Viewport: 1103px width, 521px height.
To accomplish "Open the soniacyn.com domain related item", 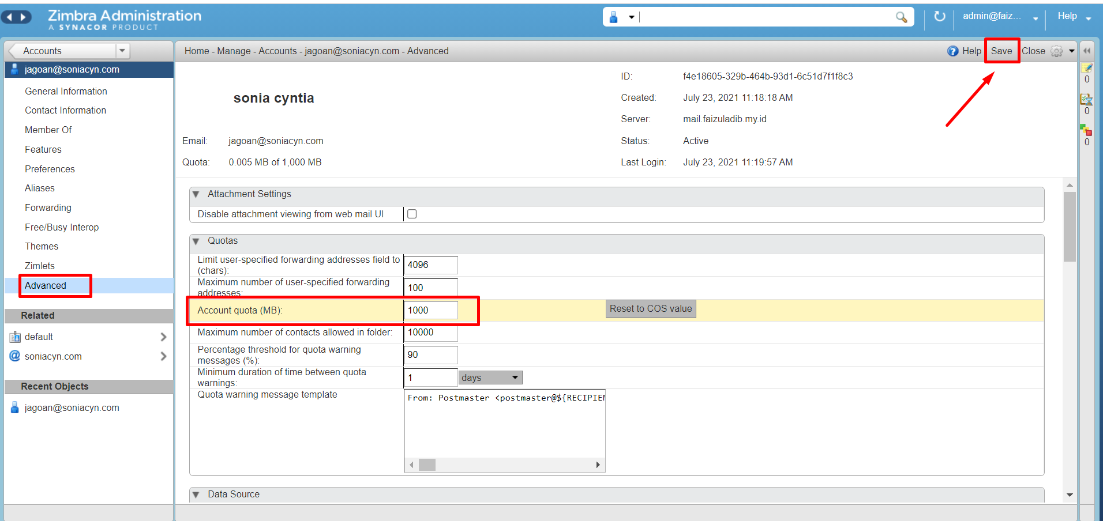I will [x=53, y=356].
